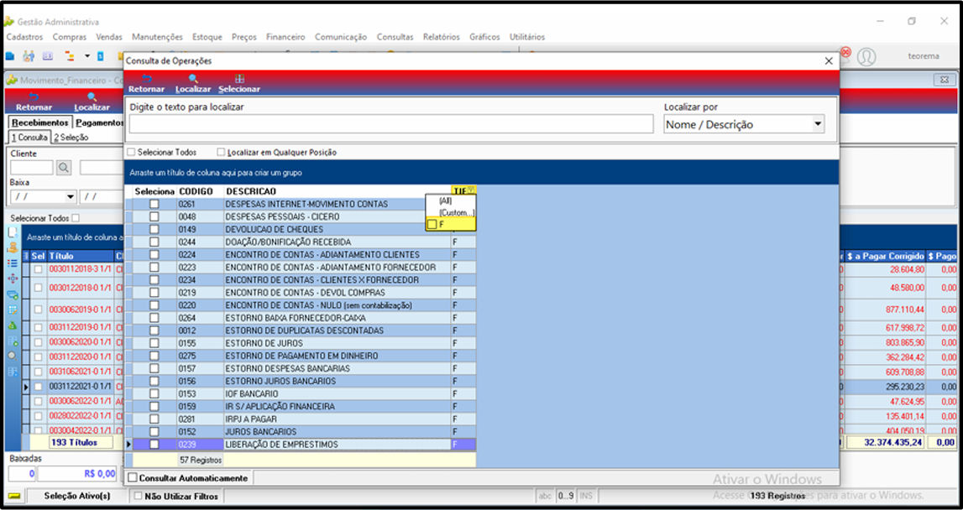
Task: Enable Localizar em Qualquer Posição checkbox
Action: coord(221,152)
